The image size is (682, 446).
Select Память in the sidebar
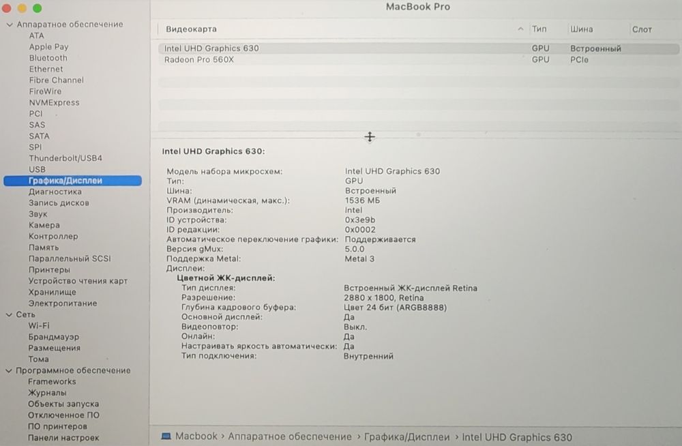click(44, 248)
